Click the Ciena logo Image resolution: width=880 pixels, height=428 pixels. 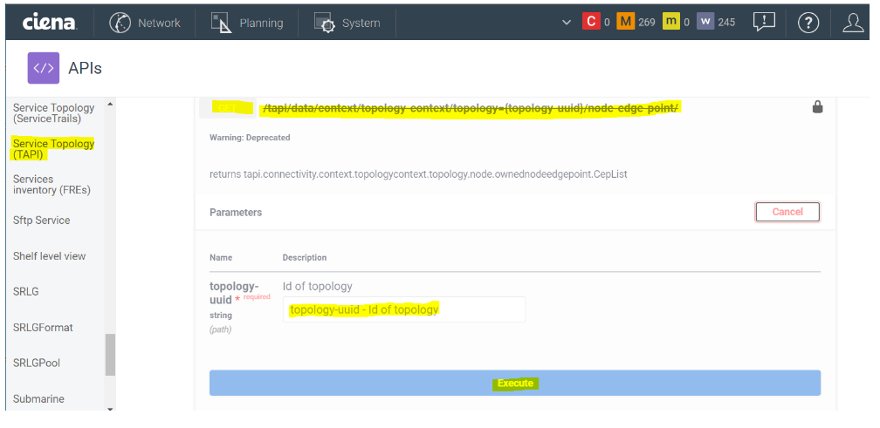[x=50, y=23]
